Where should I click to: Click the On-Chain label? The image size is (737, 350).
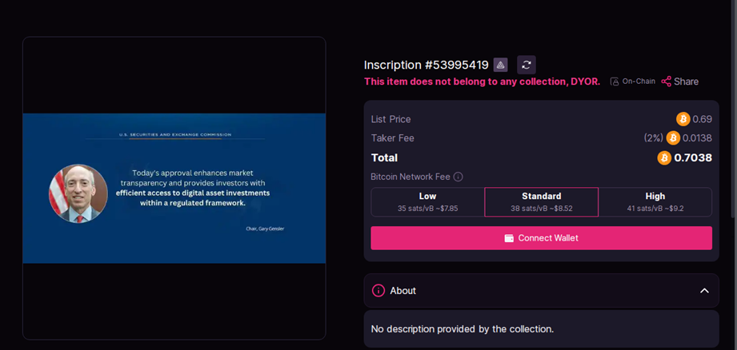639,82
